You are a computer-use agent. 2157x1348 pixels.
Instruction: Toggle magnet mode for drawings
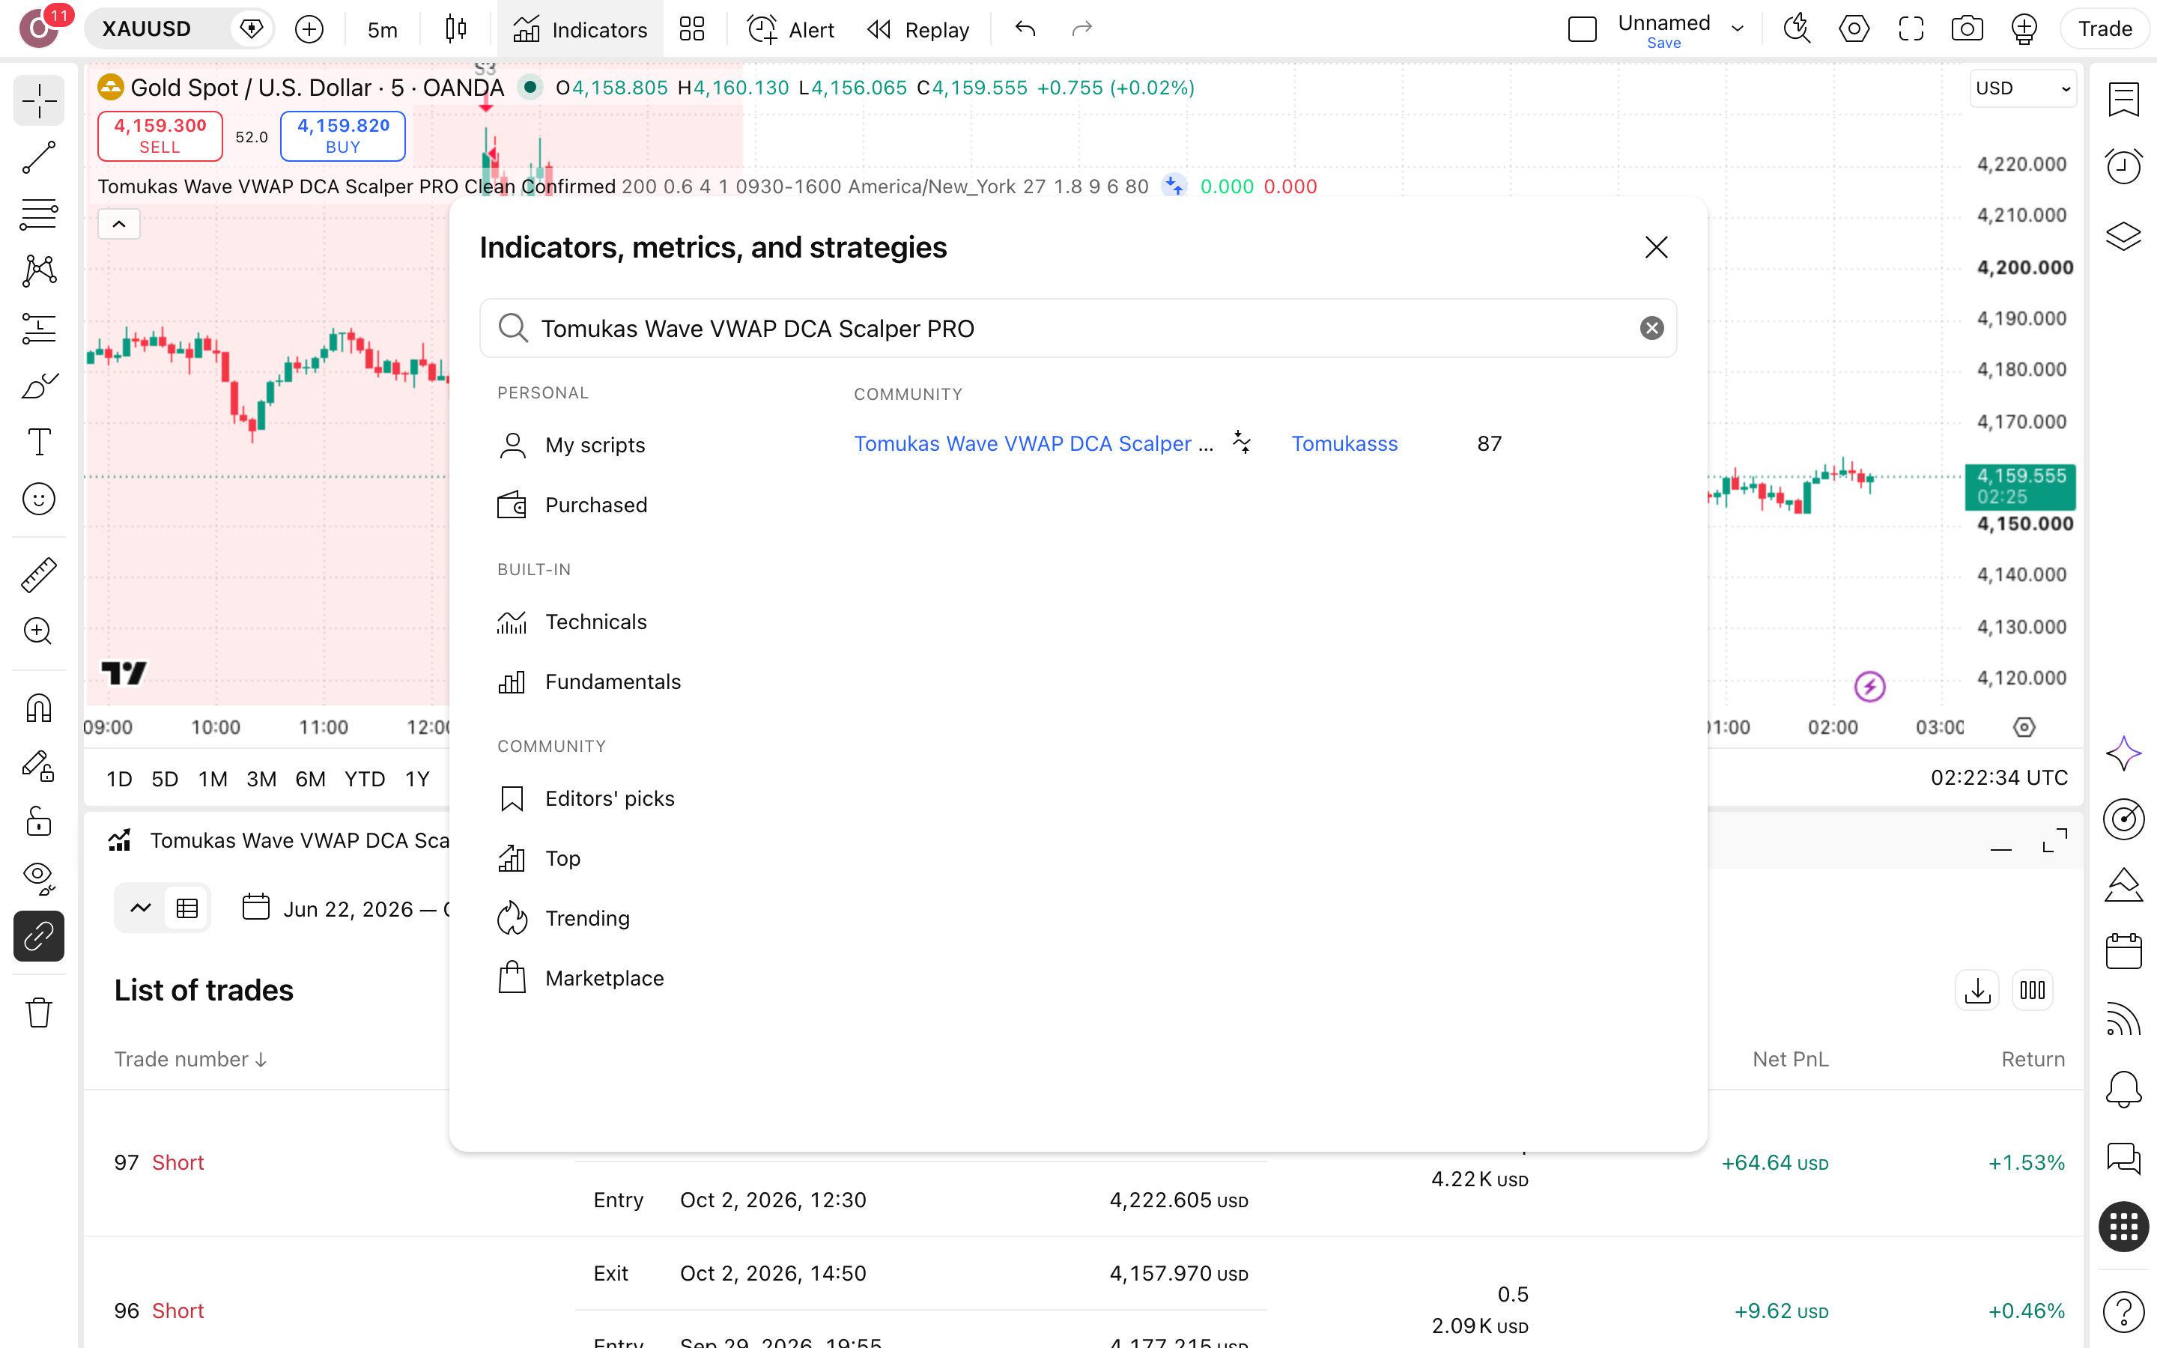click(x=38, y=708)
